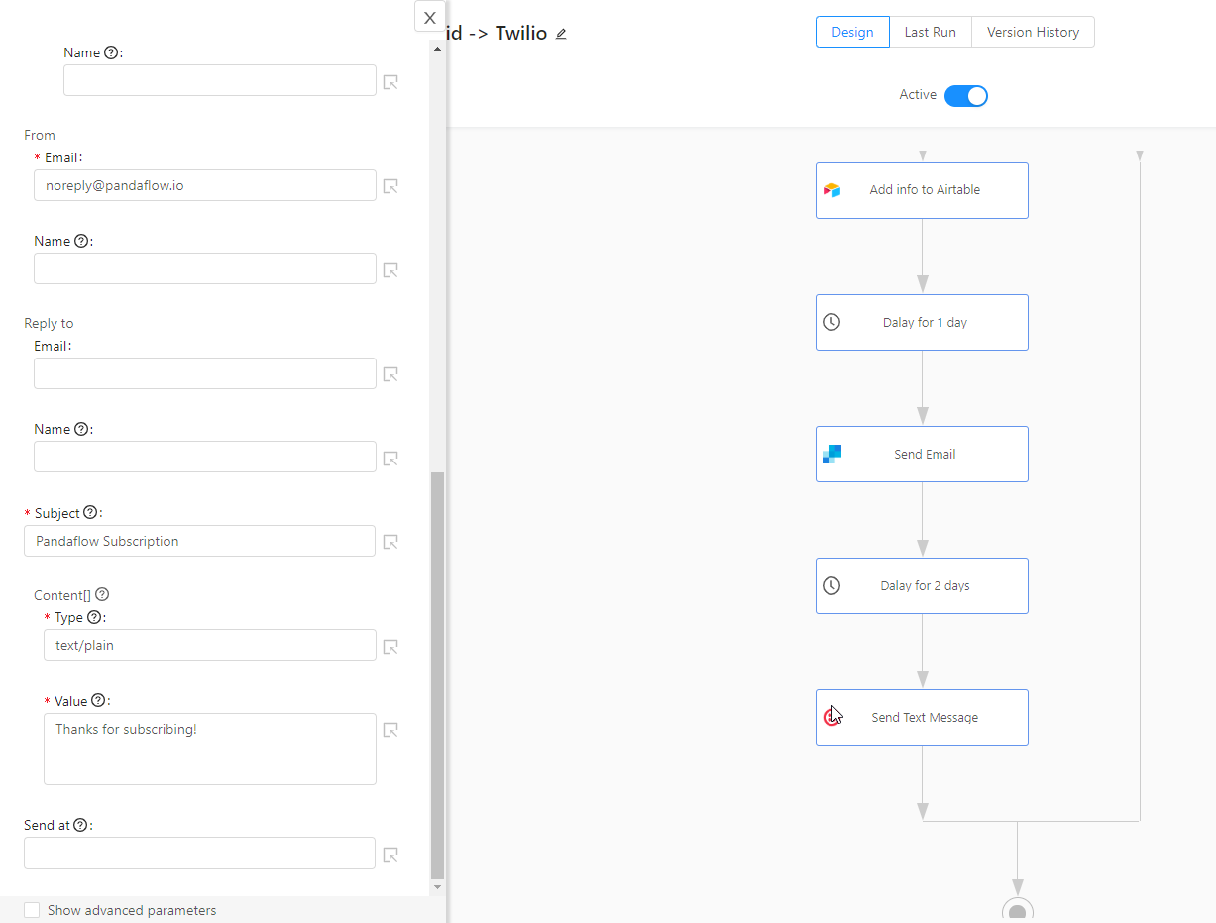Image resolution: width=1216 pixels, height=923 pixels.
Task: Click variable picker icon next to Value field
Action: (x=390, y=730)
